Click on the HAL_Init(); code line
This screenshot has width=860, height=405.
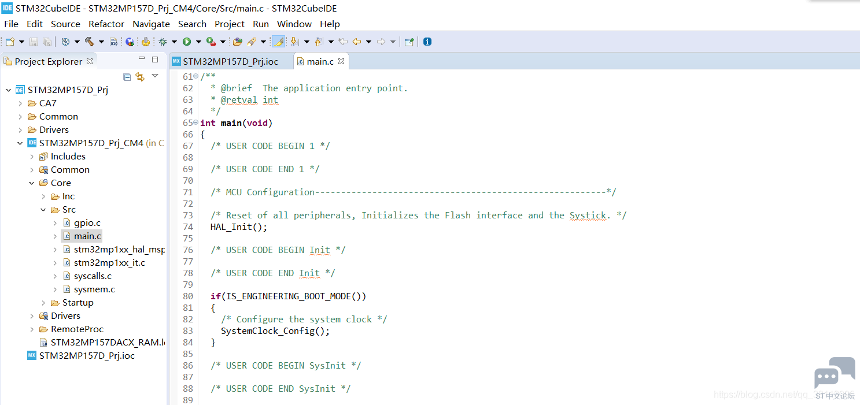tap(239, 227)
